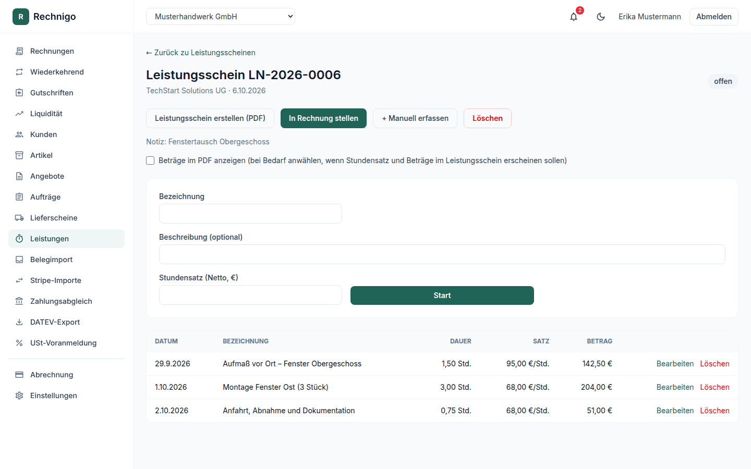Click the Abmelden button
The width and height of the screenshot is (751, 469).
(x=714, y=17)
